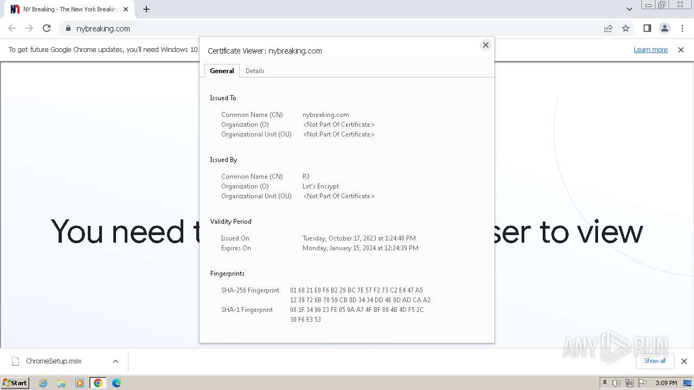Click Expires On date January 15, 2024

(x=361, y=248)
